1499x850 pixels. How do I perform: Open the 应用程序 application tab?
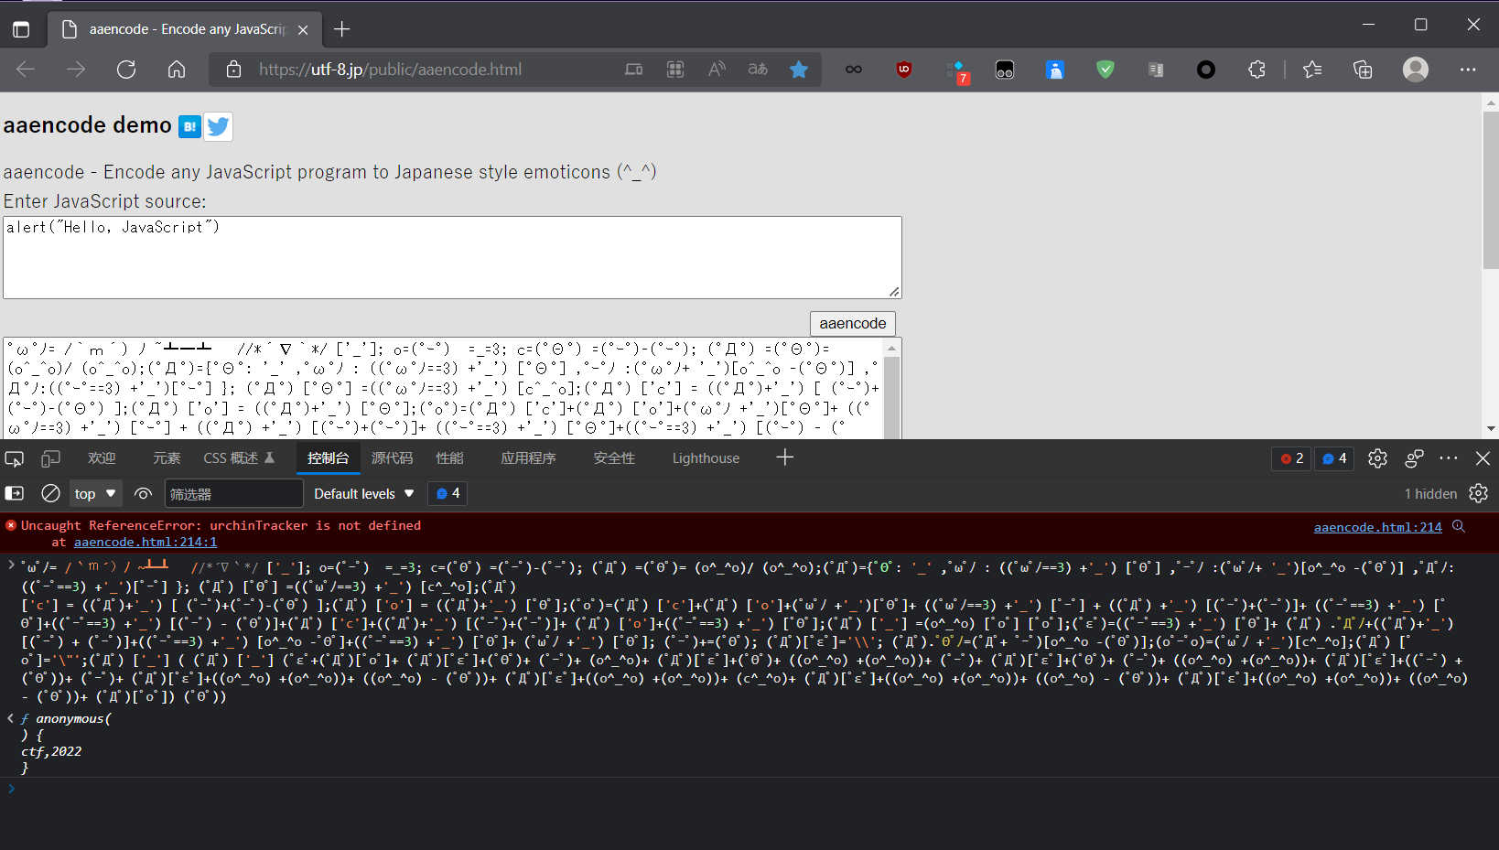point(528,458)
